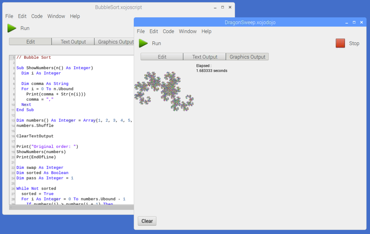Open the Window menu in BubbleSort window
Viewport: 370px width, 234px height.
pos(56,16)
